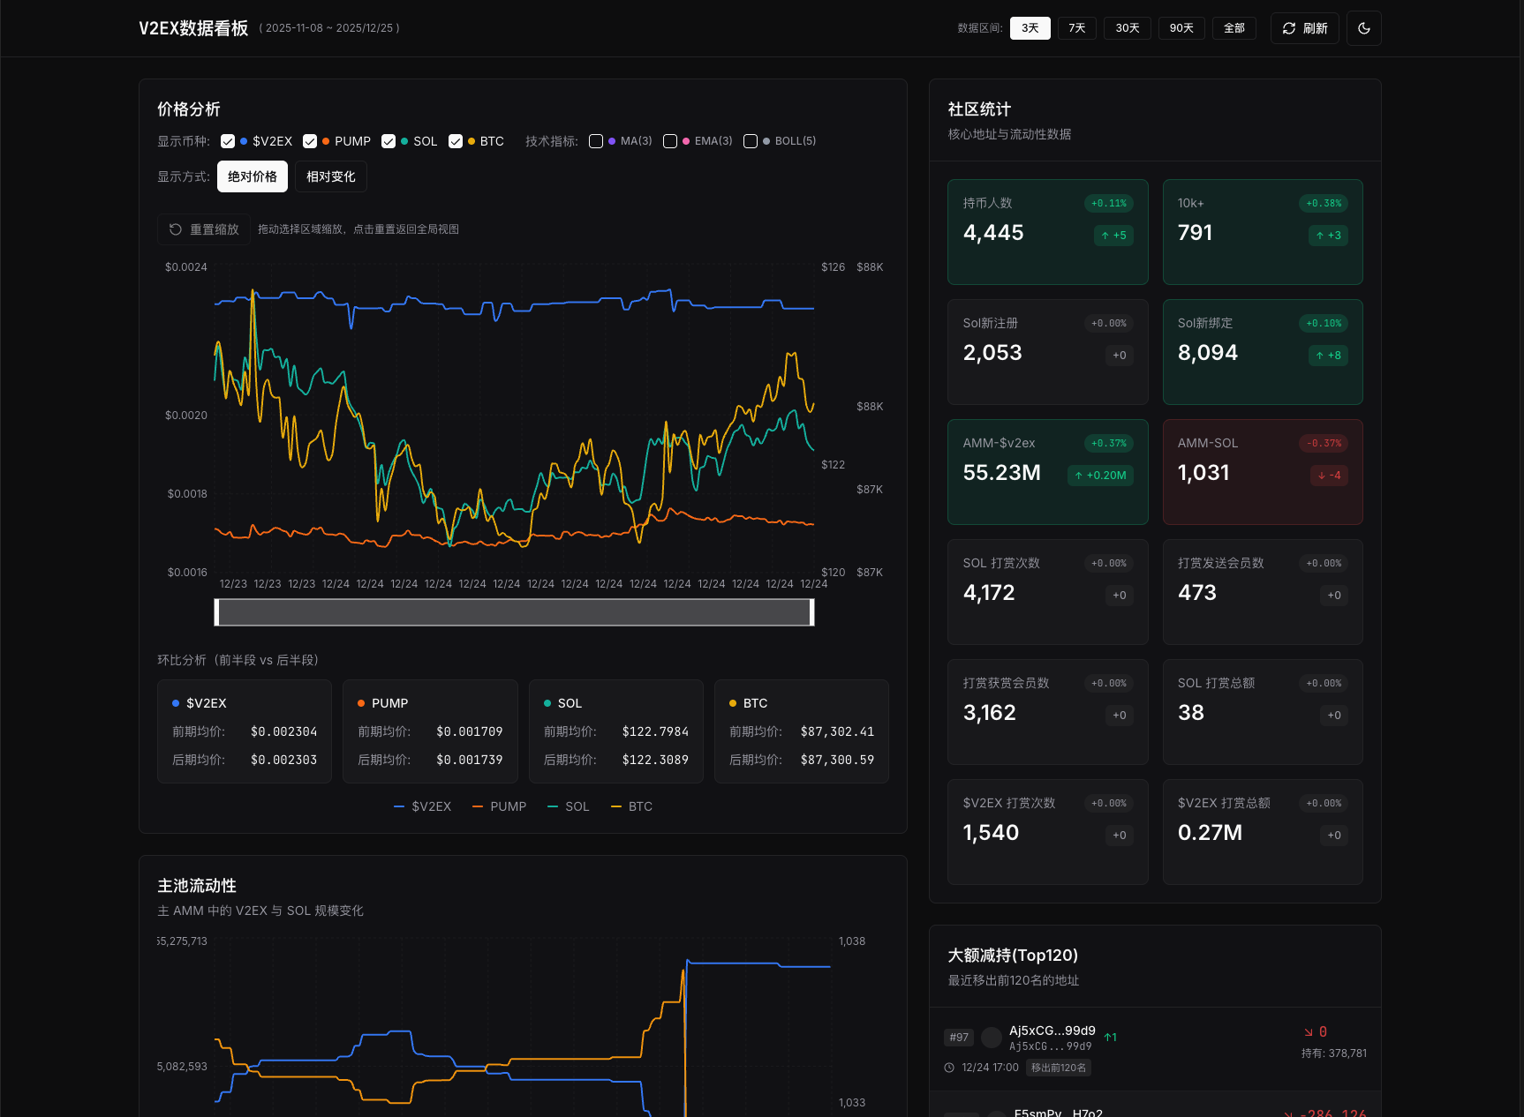Select the 绝对价格 display mode

(x=253, y=176)
